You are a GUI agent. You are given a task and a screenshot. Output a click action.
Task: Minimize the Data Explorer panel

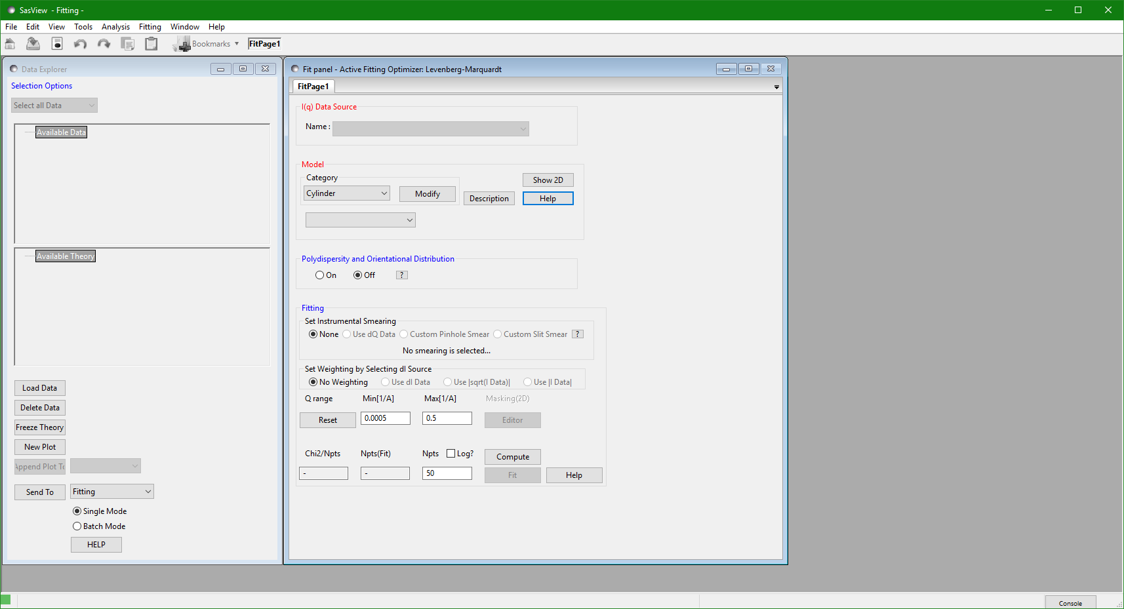coord(221,69)
